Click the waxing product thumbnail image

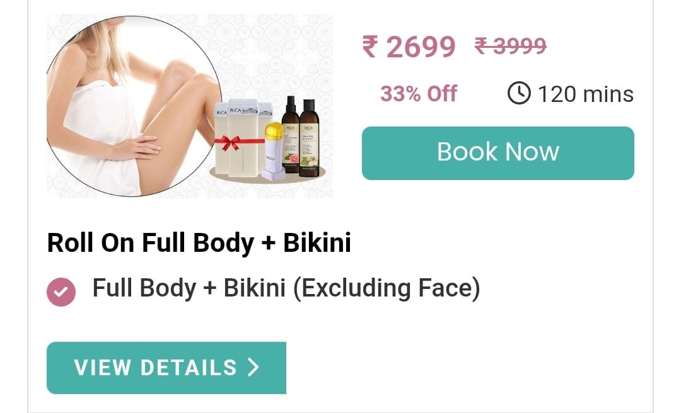(190, 106)
